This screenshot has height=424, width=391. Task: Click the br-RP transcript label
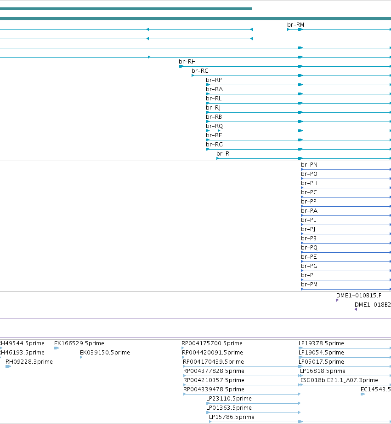click(214, 80)
